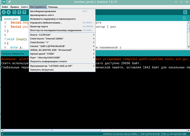Click the Open sketch toolbar icon
This screenshot has height=136, width=190.
pos(19,12)
